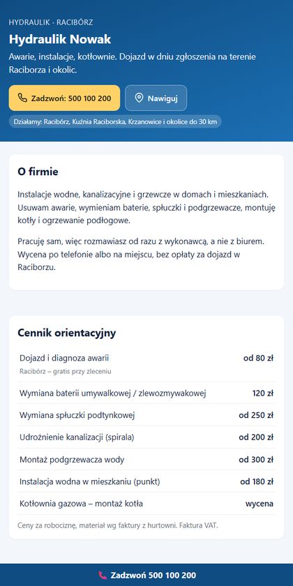Click the HYDRAULIK · RACIBÓRZ category label
Screen dimensions: 293x586
point(51,22)
